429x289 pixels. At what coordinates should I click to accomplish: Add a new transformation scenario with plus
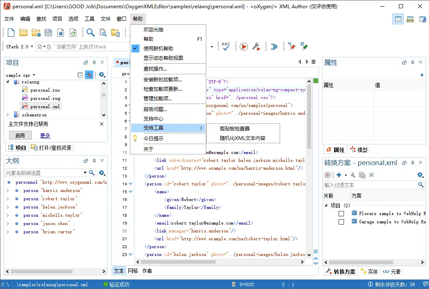[x=339, y=175]
